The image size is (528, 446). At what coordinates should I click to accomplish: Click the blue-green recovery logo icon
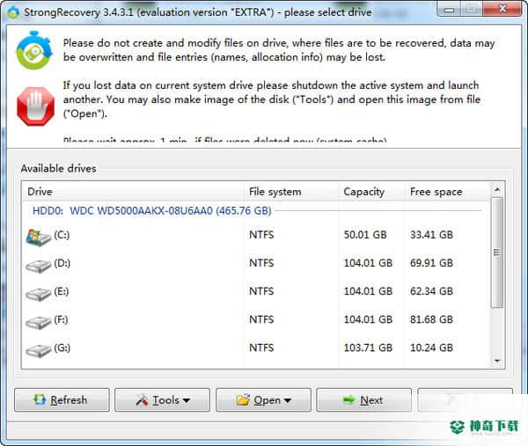click(x=34, y=50)
